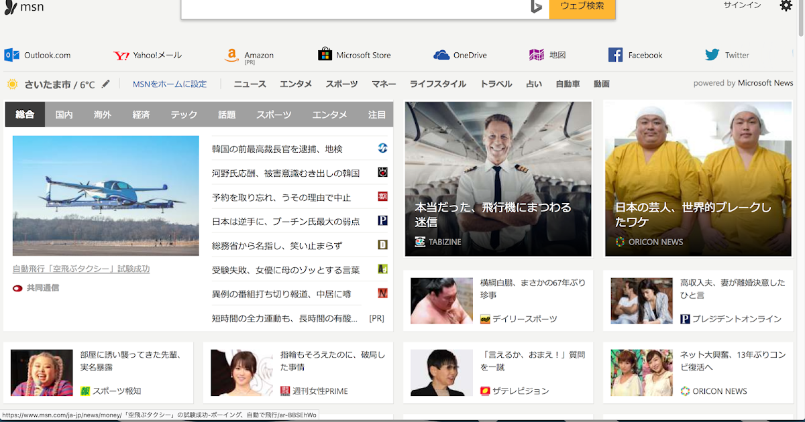
Task: Click the MSN butterfly logo
Action: coord(11,7)
